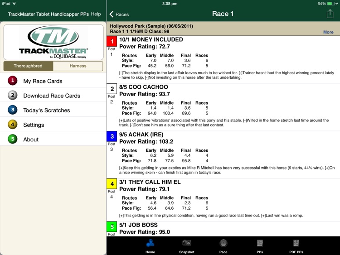Tap Power Rating: 79.1
The height and width of the screenshot is (255, 340).
pyautogui.click(x=145, y=189)
